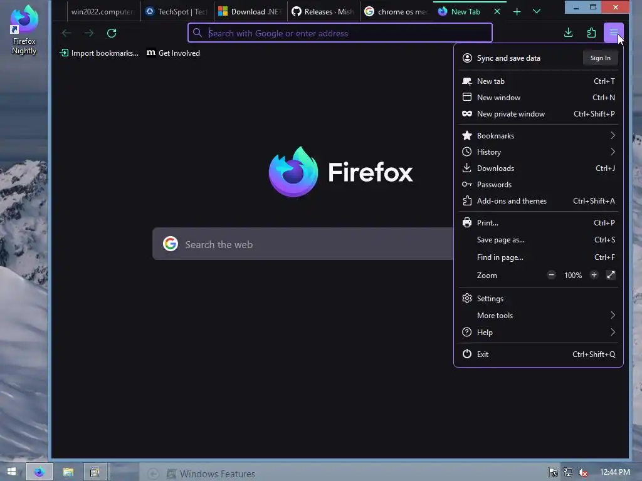Click the 12:44 PM clock
This screenshot has height=481, width=642.
point(615,472)
